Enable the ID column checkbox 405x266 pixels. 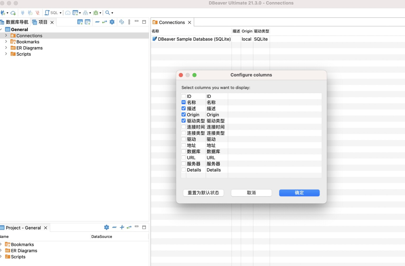click(x=184, y=96)
